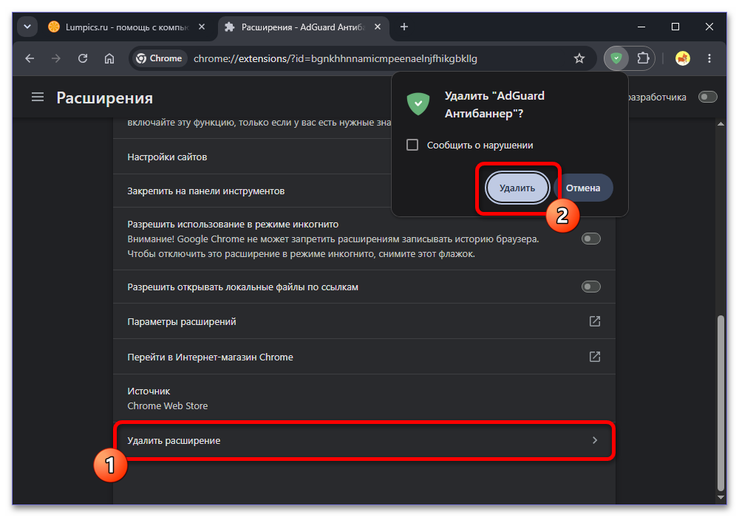Open the Расширения hamburger menu
739x517 pixels.
[38, 97]
